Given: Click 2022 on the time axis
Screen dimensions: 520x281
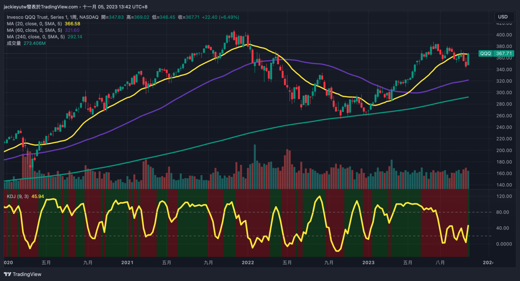Looking at the screenshot, I should (x=248, y=263).
